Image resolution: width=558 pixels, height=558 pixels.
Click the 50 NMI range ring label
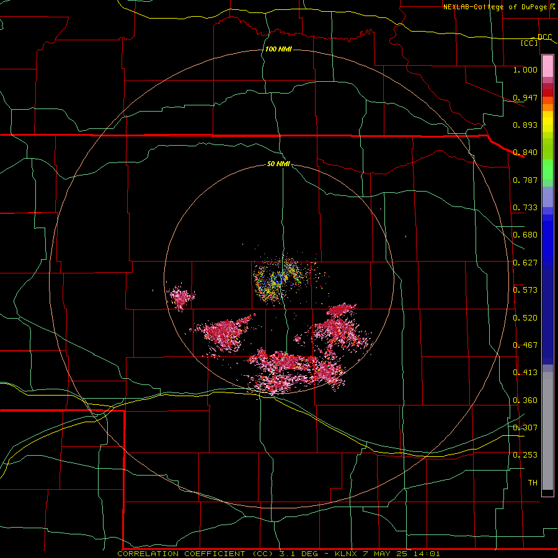click(278, 164)
